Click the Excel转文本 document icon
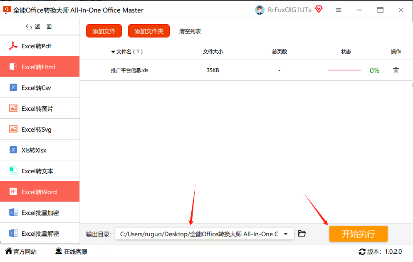Viewport: 413px width, 262px height. pos(13,171)
